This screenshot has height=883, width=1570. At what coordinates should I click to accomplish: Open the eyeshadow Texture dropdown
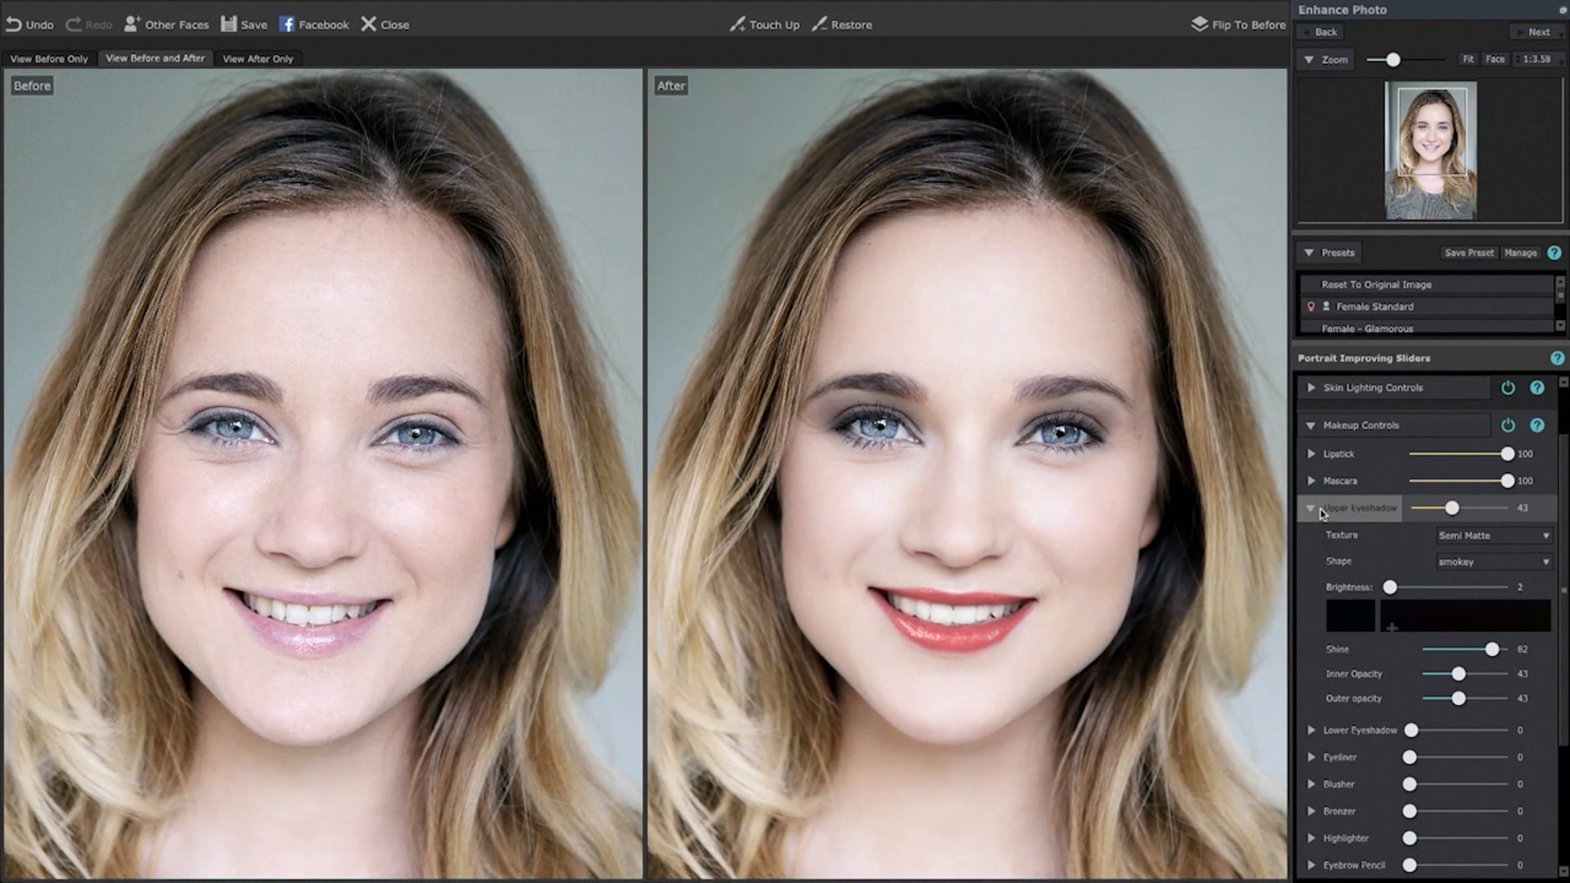1493,536
